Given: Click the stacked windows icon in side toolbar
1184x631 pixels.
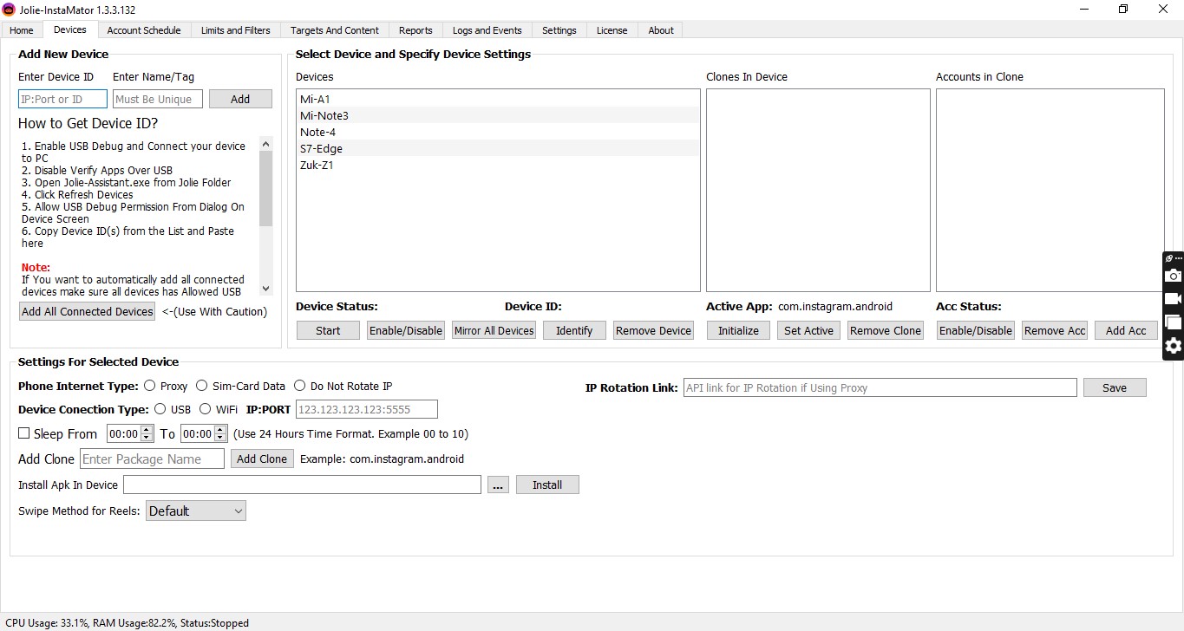Looking at the screenshot, I should (1173, 322).
